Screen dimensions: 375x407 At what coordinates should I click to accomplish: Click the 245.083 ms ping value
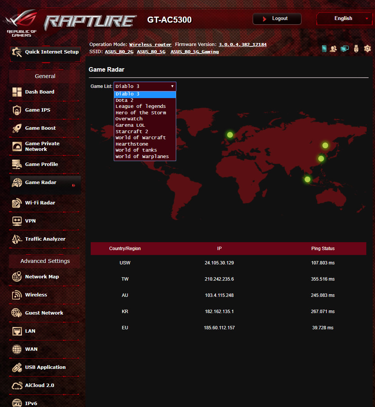pos(323,295)
